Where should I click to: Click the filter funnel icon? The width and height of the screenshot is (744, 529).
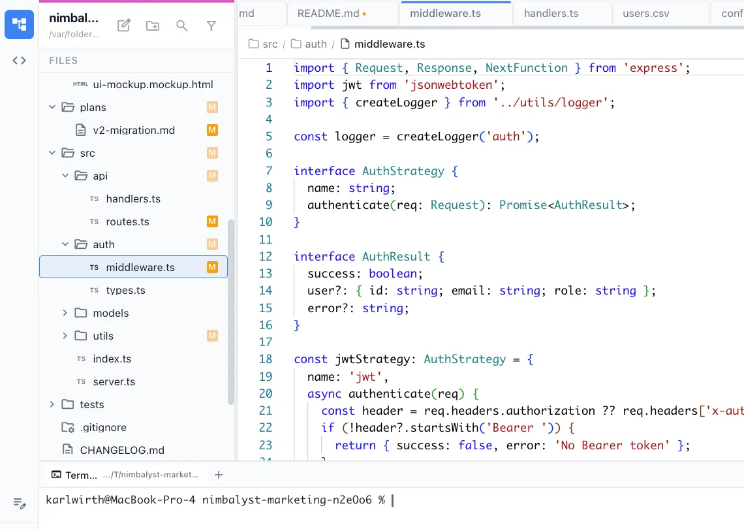[211, 25]
